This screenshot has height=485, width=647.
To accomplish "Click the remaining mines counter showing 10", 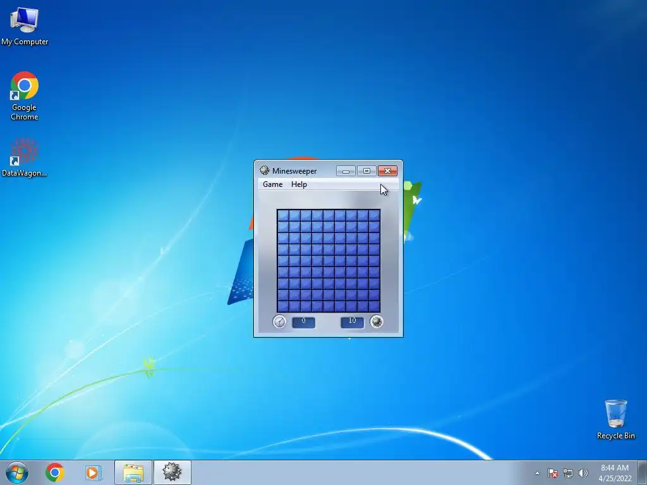I will coord(353,322).
